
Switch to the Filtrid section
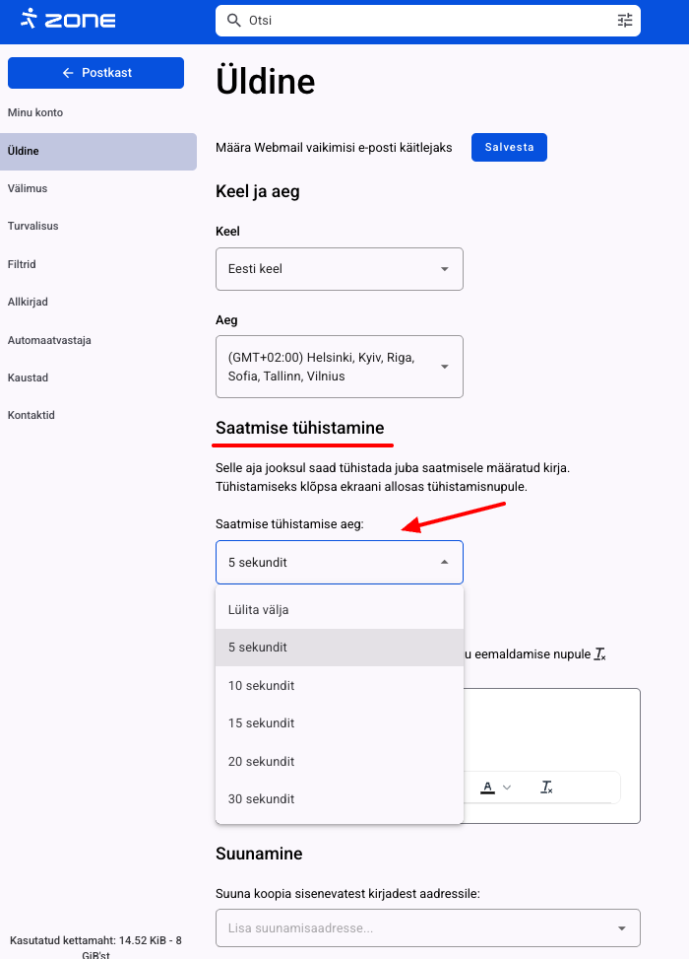pos(23,264)
